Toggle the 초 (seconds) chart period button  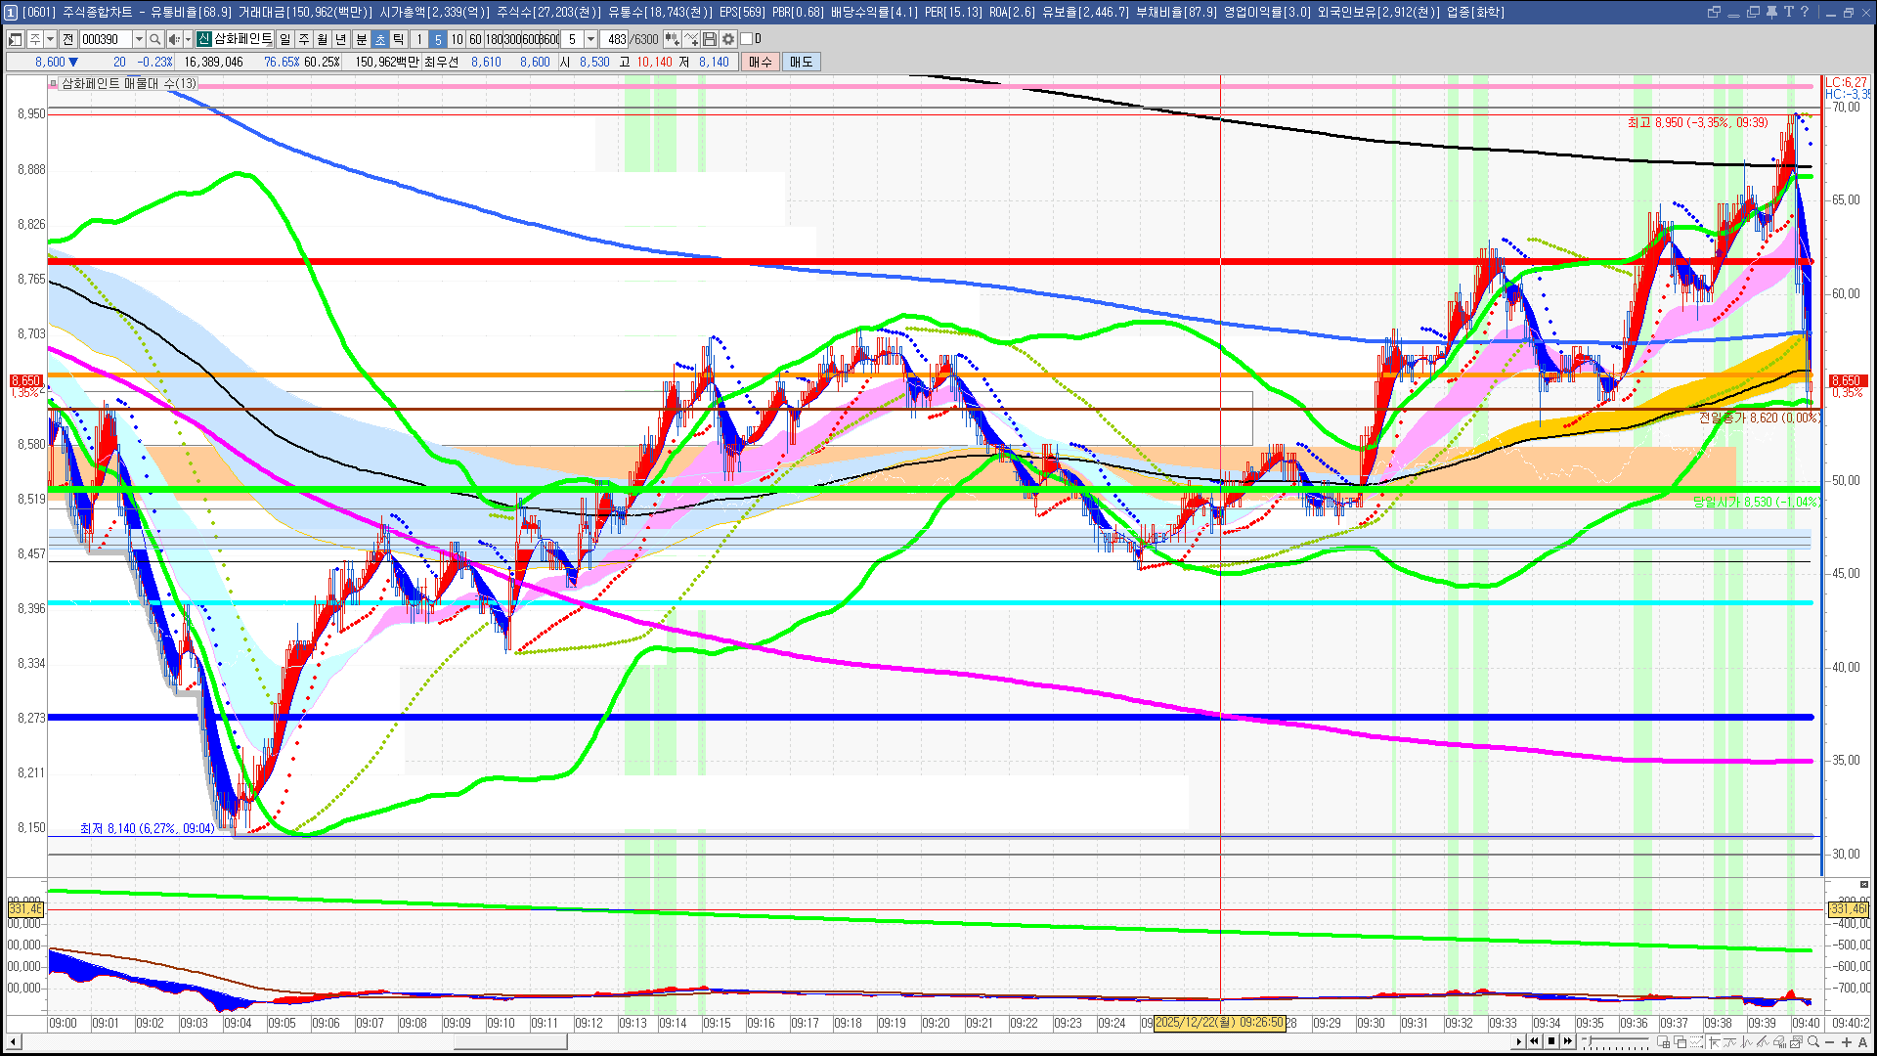click(380, 39)
